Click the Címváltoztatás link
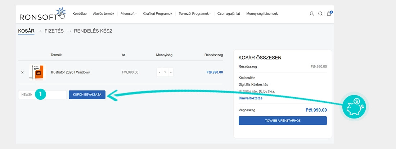This screenshot has height=149, width=396. 250,98
